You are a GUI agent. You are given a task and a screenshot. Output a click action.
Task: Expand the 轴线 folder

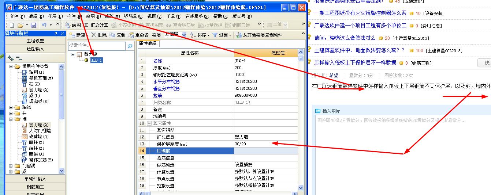[x=11, y=107]
